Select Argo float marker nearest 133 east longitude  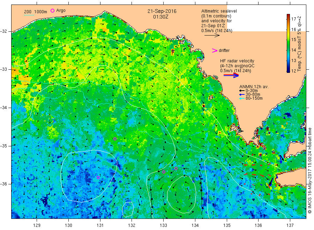tap(164, 172)
